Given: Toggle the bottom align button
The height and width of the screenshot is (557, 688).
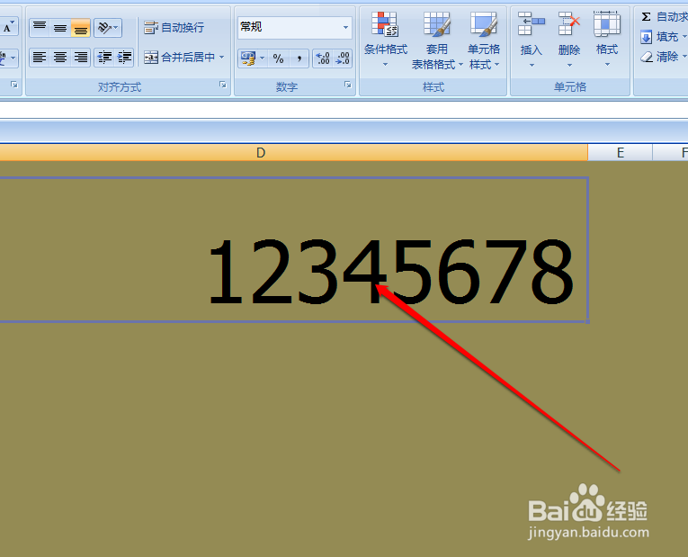Looking at the screenshot, I should 80,28.
